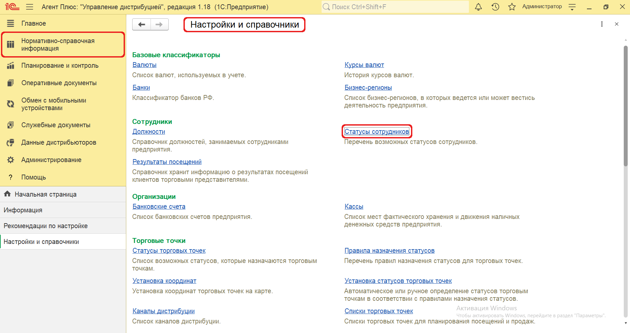Open the Бизнес-регионы link

coord(368,87)
